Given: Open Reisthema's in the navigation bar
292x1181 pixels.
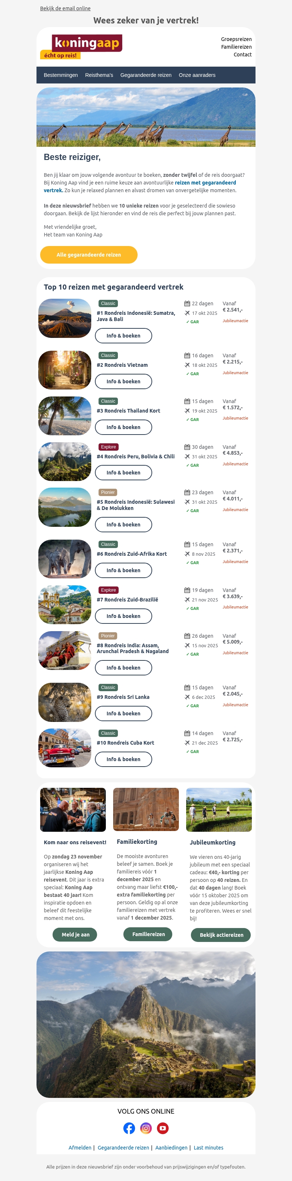Looking at the screenshot, I should [99, 75].
